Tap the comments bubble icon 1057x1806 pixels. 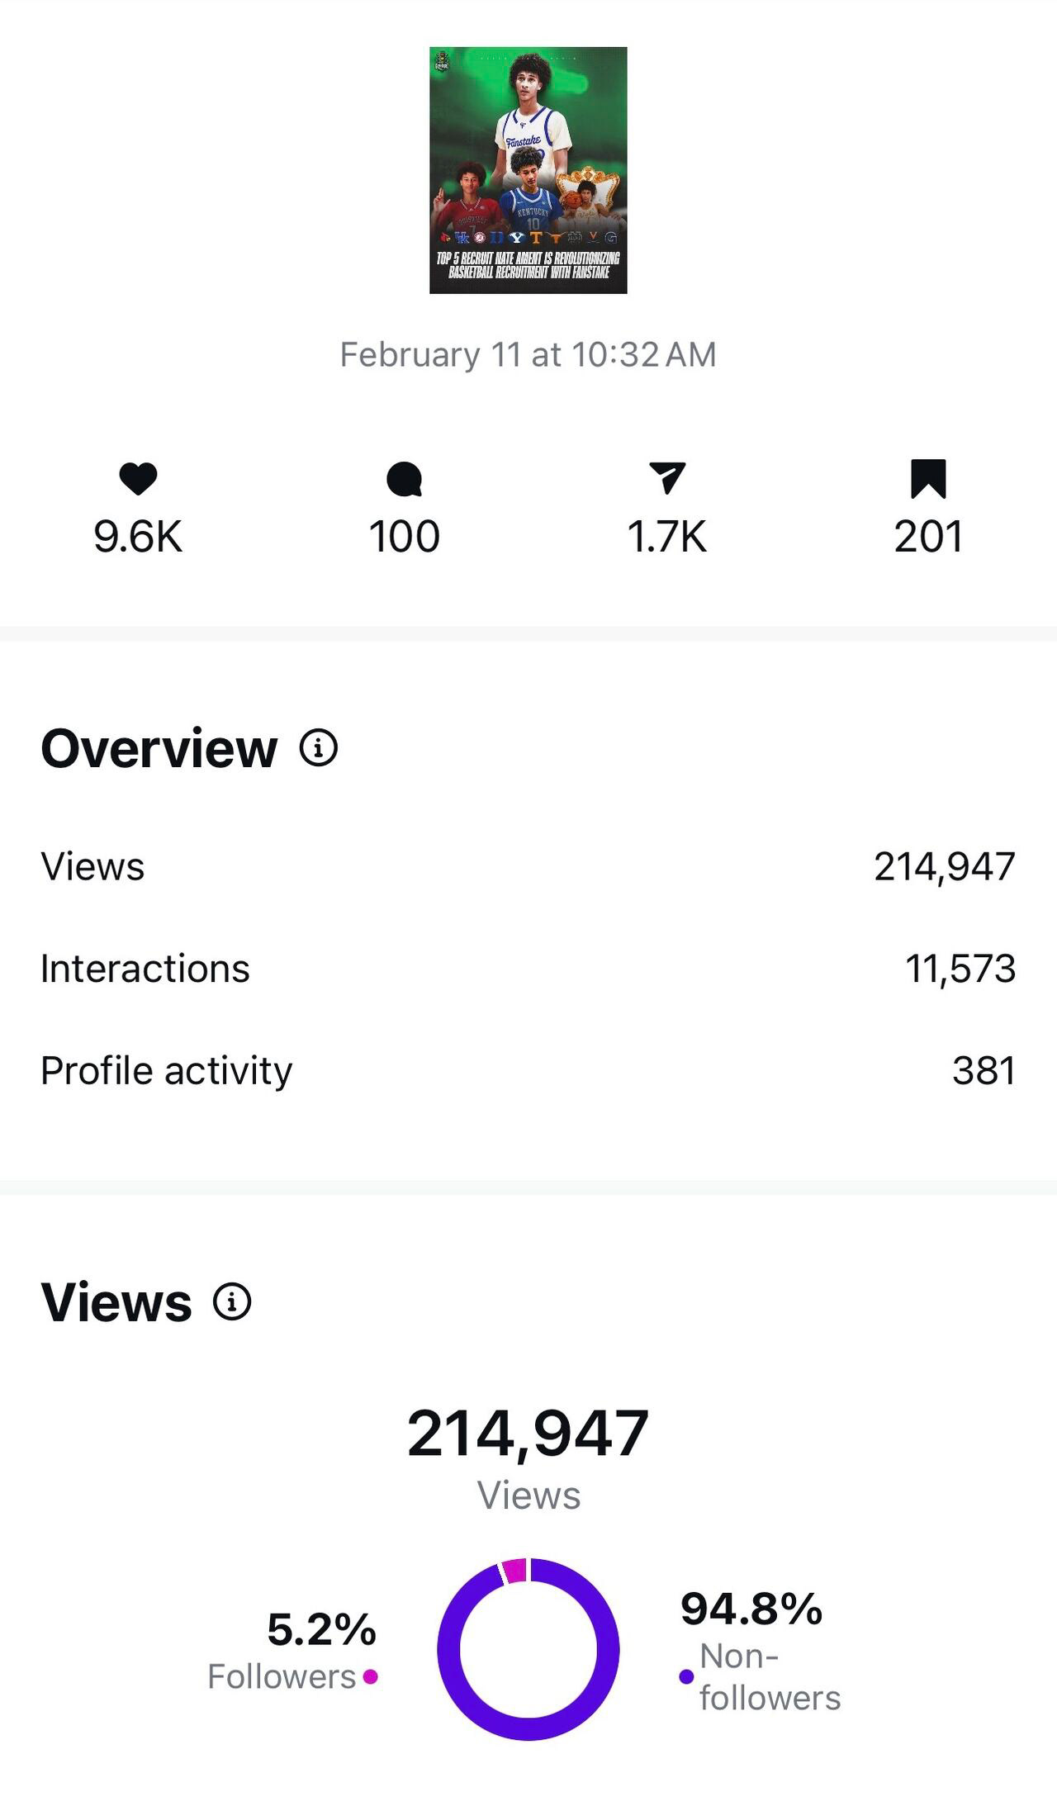[x=405, y=479]
